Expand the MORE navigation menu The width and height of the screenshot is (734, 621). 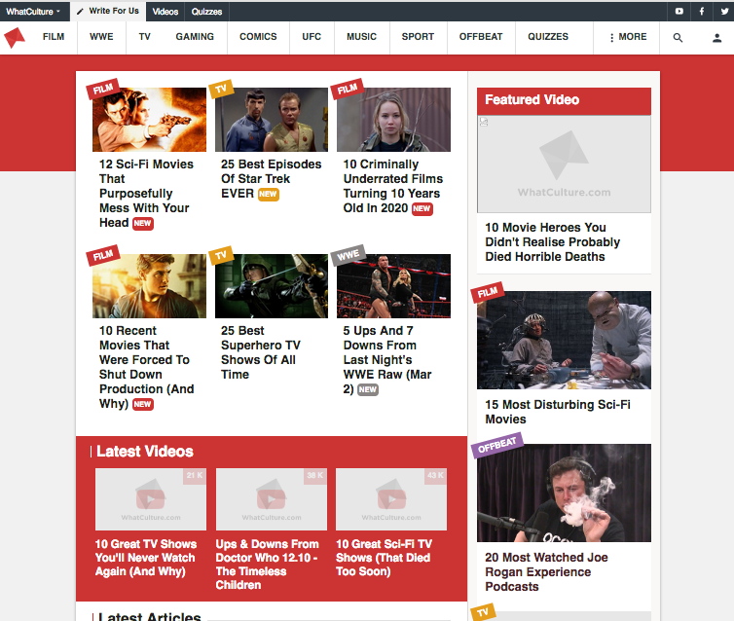tap(628, 37)
